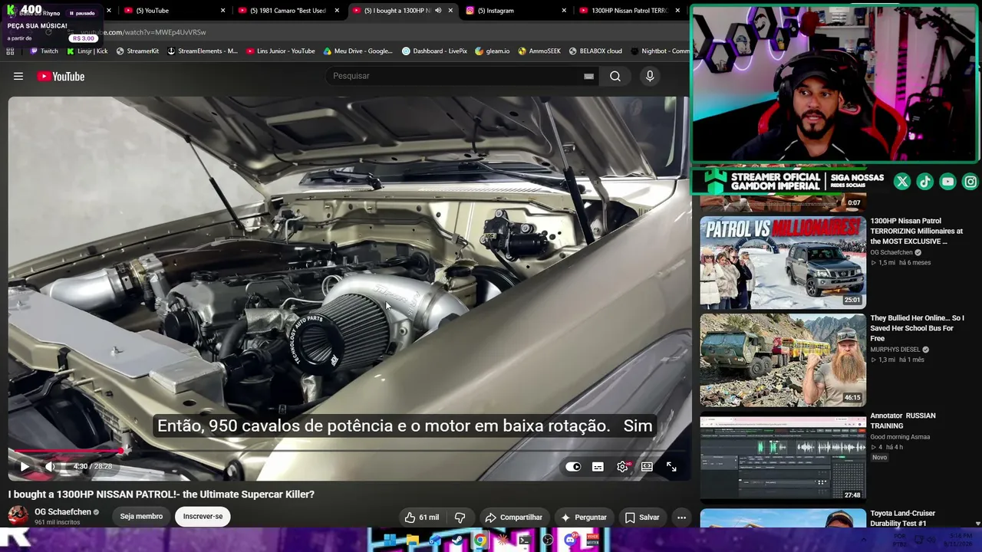Start voice search with the microphone

(650, 76)
